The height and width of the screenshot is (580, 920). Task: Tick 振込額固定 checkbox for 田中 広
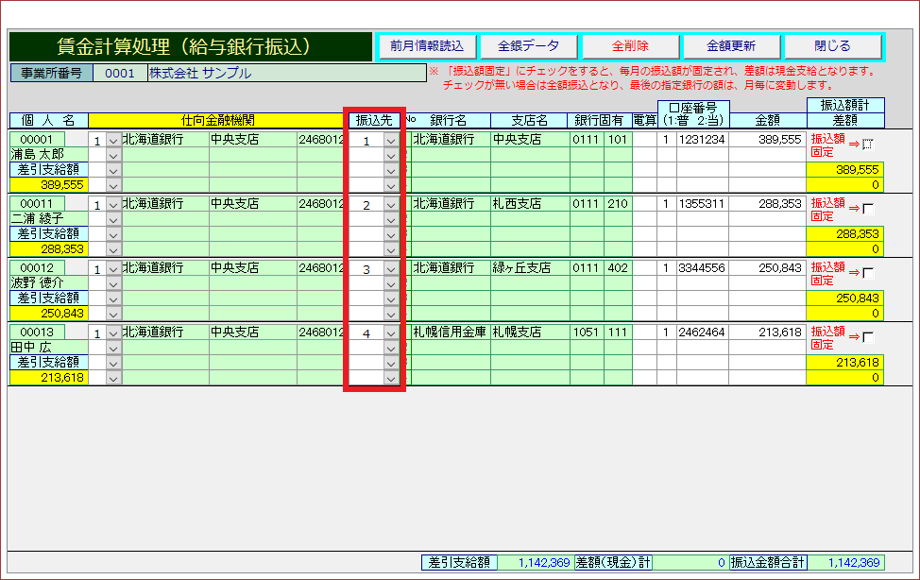(x=868, y=337)
